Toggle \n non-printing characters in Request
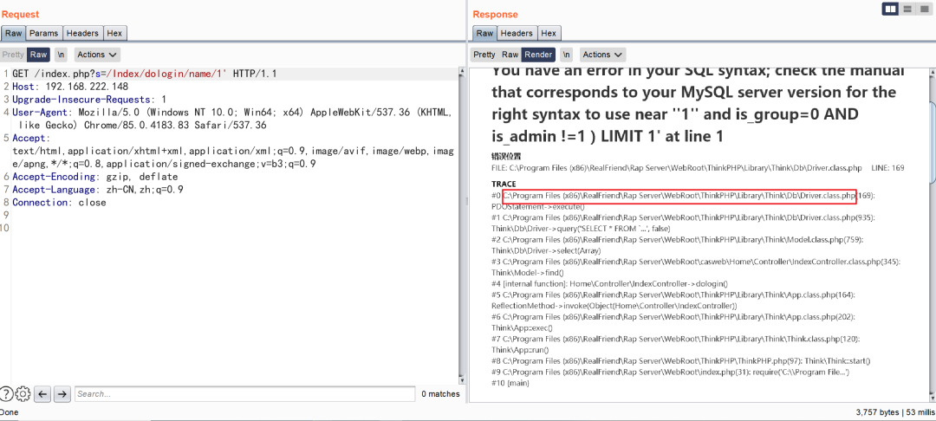This screenshot has width=936, height=421. pos(61,55)
